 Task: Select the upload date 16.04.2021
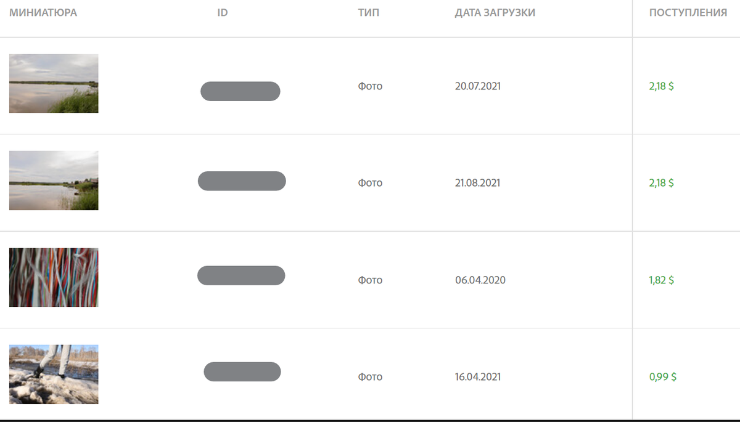tap(477, 377)
